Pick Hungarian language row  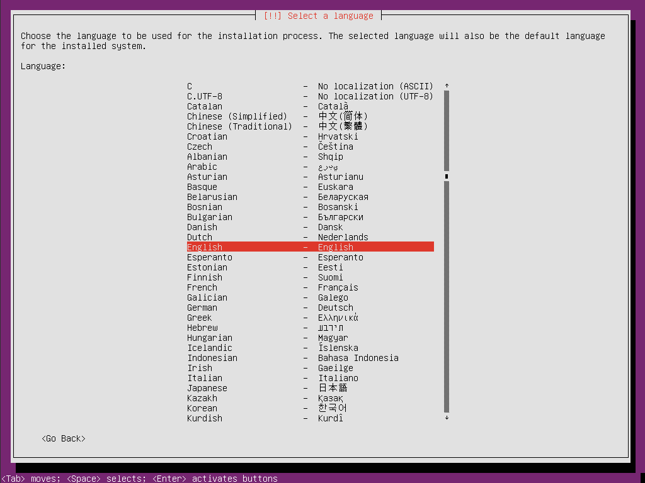[310, 338]
